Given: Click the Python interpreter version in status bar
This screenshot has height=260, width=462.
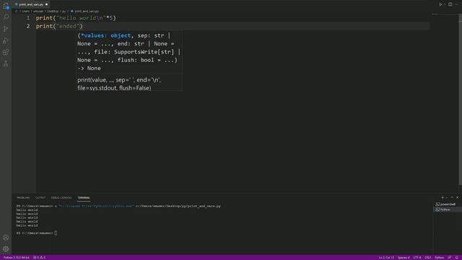Looking at the screenshot, I should click(17, 258).
